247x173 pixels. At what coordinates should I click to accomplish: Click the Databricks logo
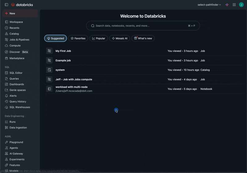click(x=22, y=5)
